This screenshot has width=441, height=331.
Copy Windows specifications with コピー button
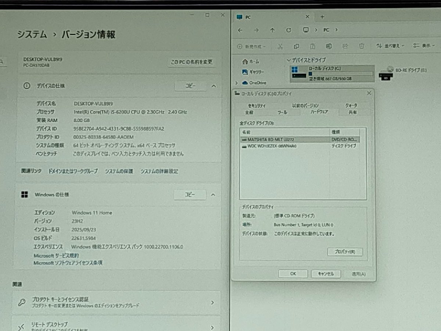[x=190, y=195]
